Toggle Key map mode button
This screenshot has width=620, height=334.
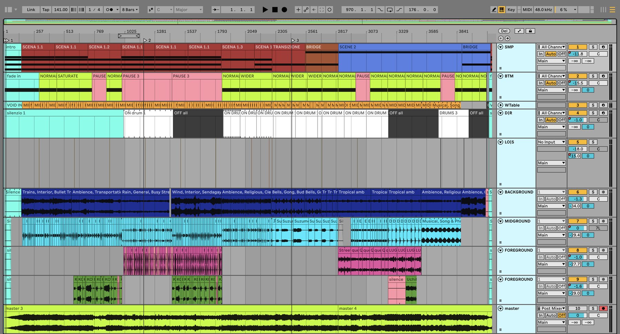click(x=511, y=10)
